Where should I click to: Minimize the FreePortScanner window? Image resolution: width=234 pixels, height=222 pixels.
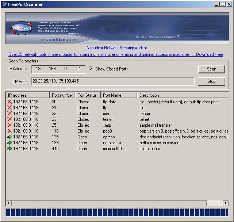pyautogui.click(x=216, y=4)
